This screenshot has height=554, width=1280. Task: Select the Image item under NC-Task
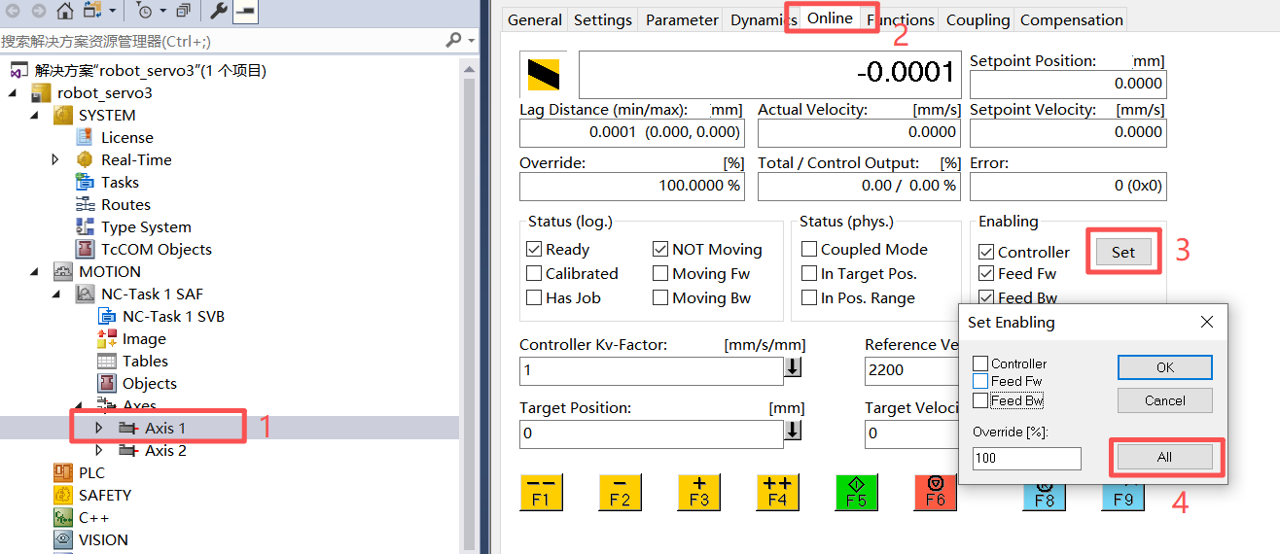pyautogui.click(x=144, y=339)
